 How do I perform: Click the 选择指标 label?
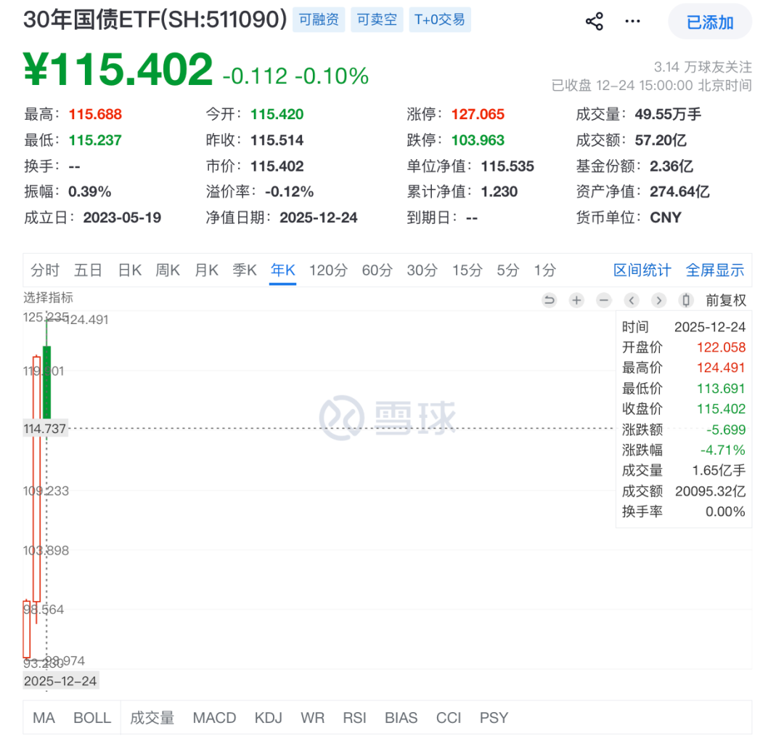(x=48, y=298)
